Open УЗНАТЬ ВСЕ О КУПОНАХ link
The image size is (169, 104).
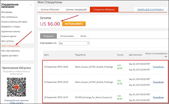click(151, 10)
